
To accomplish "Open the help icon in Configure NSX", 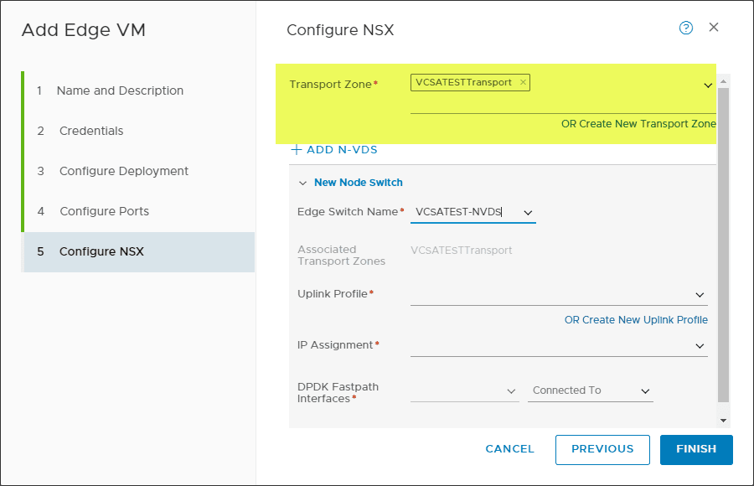I will 685,28.
